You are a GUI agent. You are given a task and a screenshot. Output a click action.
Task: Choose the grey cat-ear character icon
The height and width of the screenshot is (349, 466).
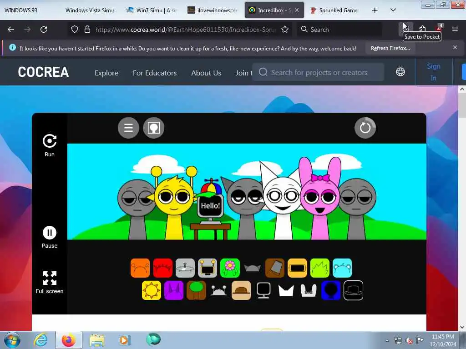pos(252,268)
